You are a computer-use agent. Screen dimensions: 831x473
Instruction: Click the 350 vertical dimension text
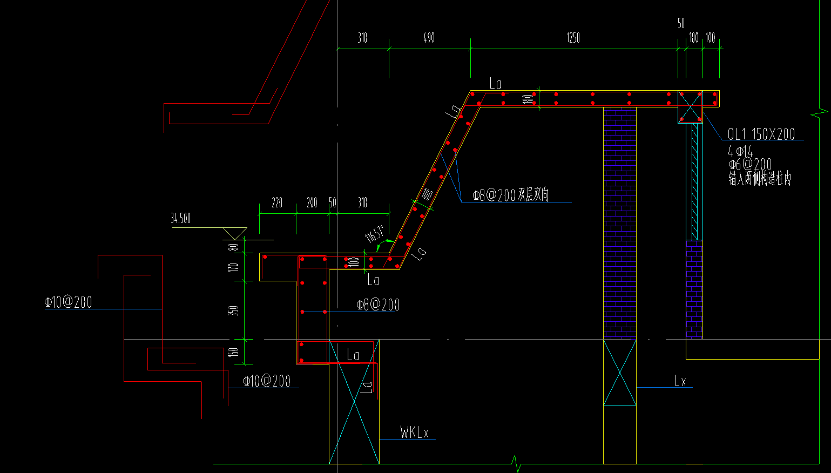tap(233, 311)
